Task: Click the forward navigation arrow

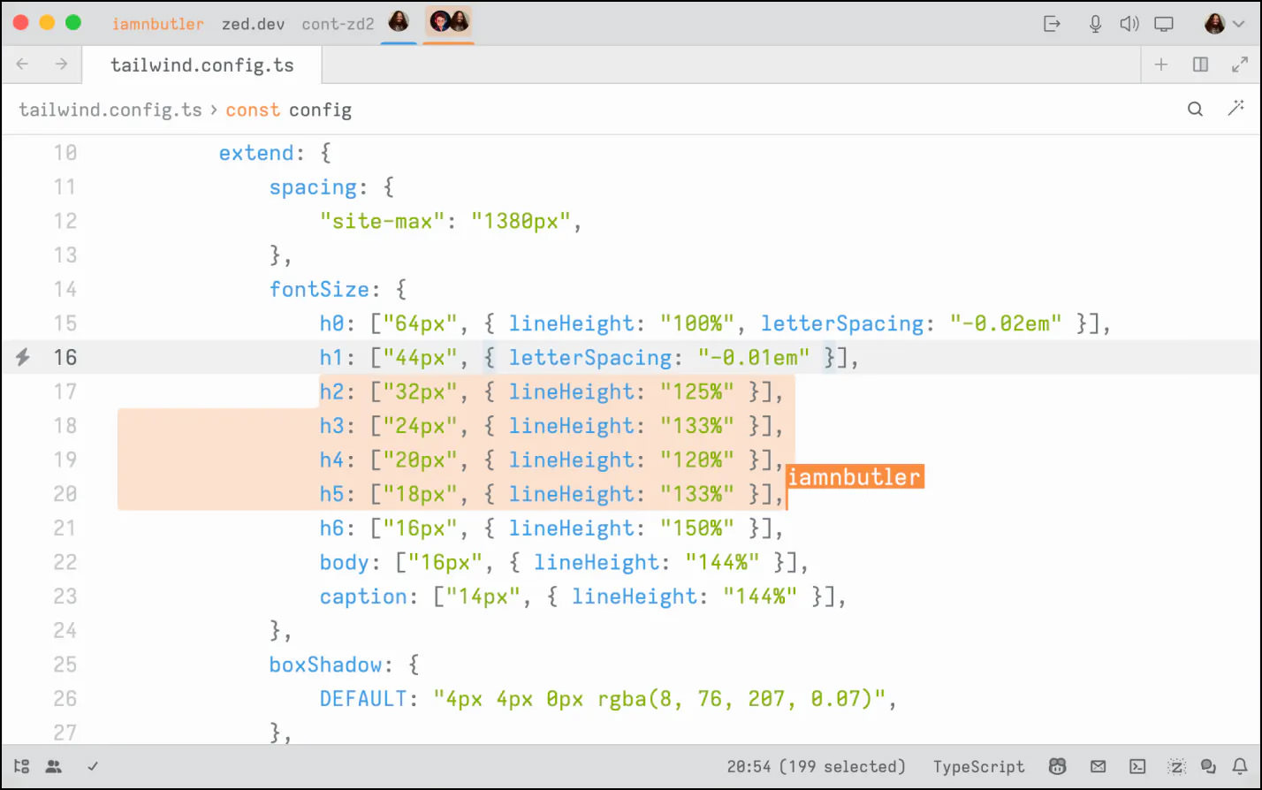Action: pos(58,64)
